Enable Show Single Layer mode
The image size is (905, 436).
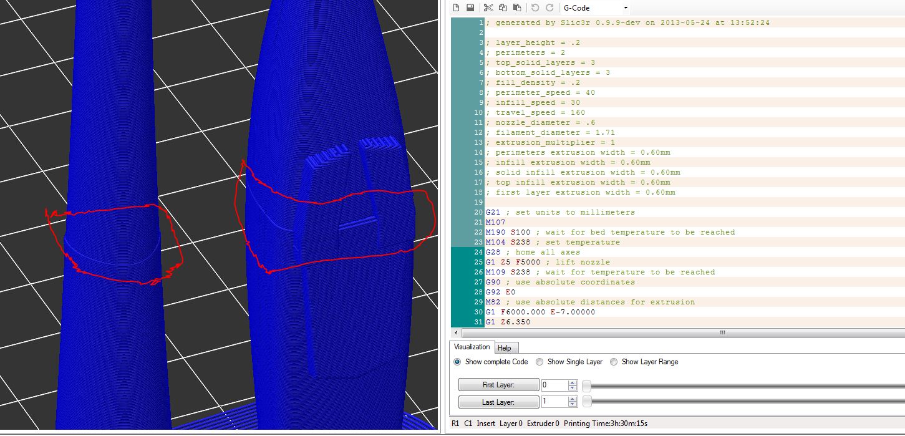[x=540, y=362]
